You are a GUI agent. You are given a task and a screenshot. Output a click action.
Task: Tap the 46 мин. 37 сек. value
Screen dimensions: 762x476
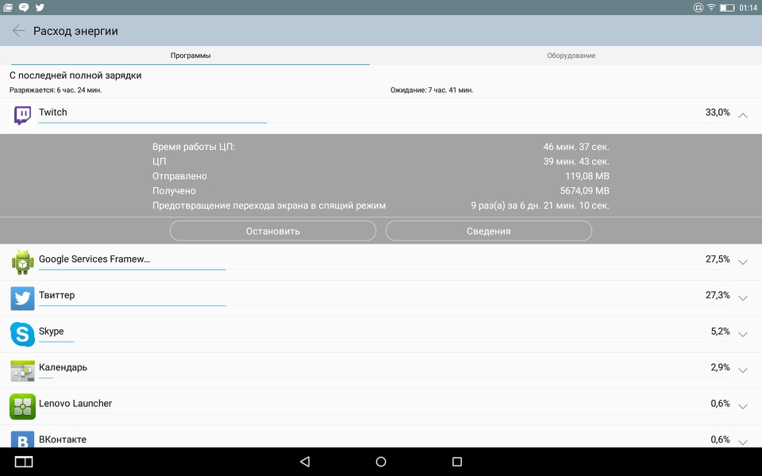click(x=576, y=147)
